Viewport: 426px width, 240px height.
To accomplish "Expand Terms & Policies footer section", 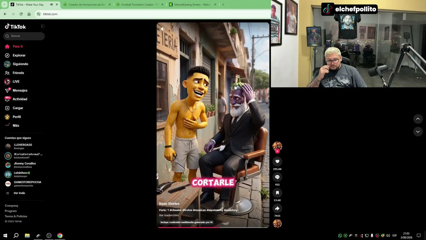I will point(16,216).
